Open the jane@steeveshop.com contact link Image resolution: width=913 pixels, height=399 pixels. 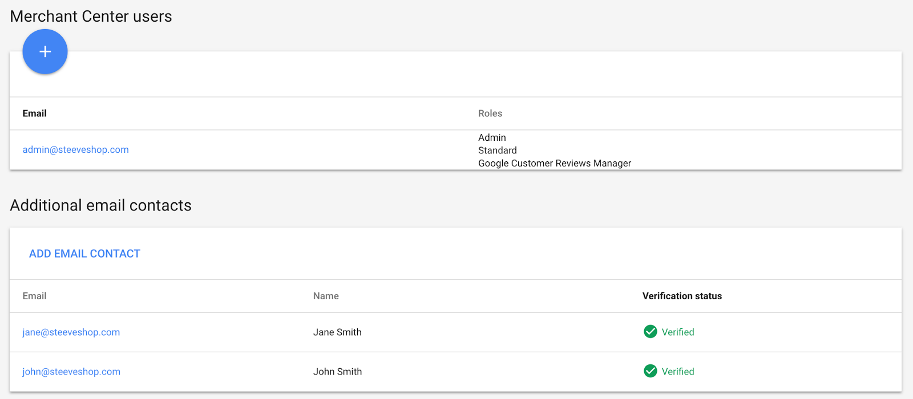tap(71, 332)
